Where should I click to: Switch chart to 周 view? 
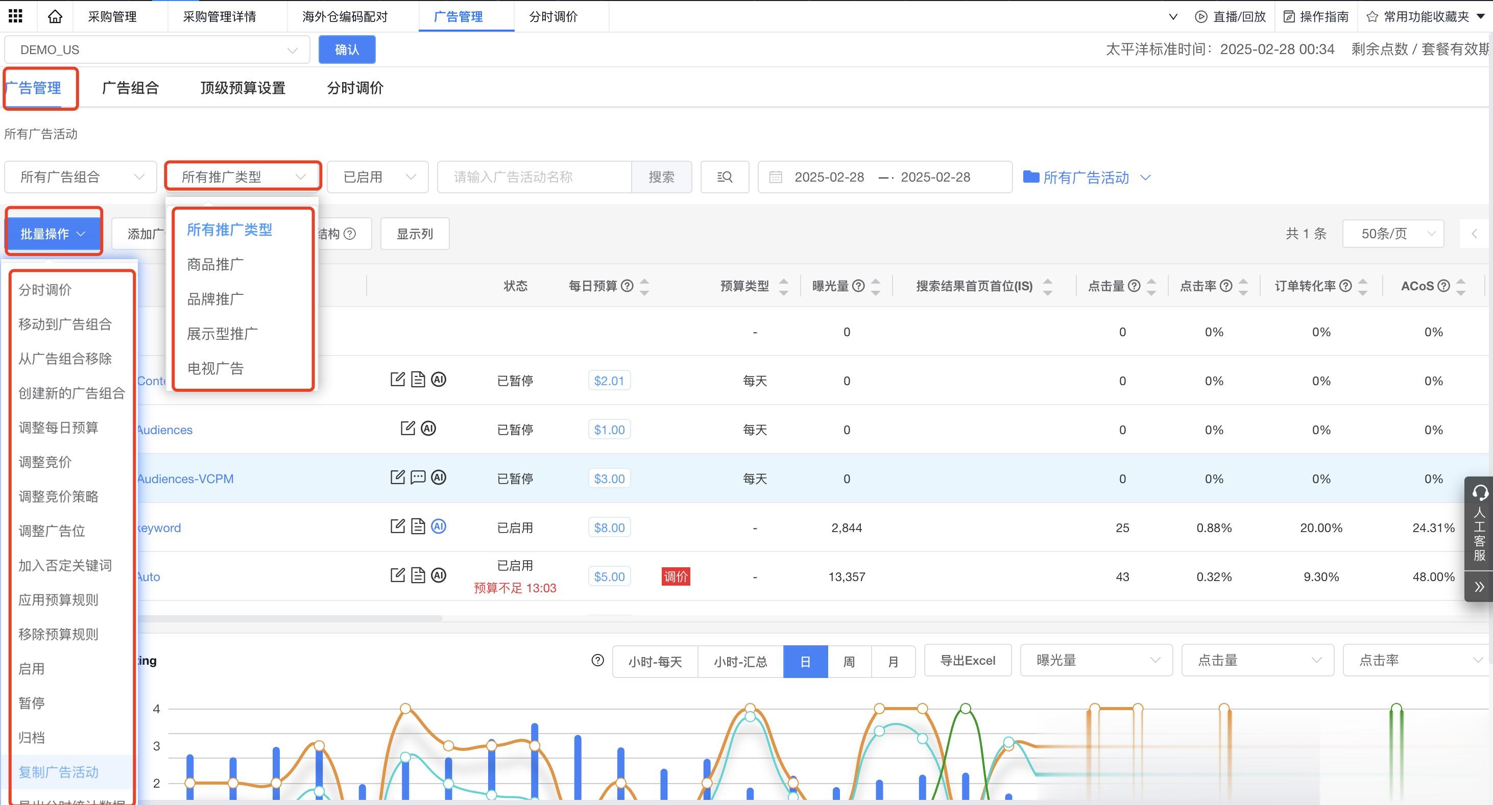point(849,661)
